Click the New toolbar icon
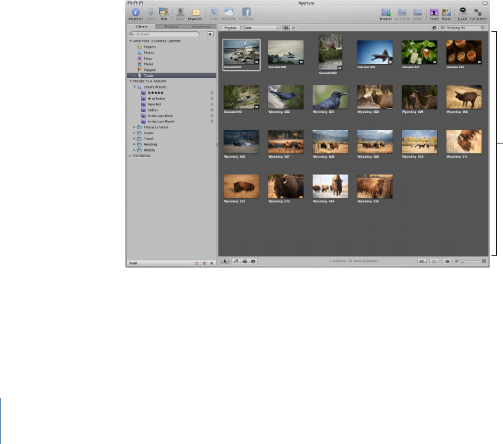 click(x=164, y=14)
